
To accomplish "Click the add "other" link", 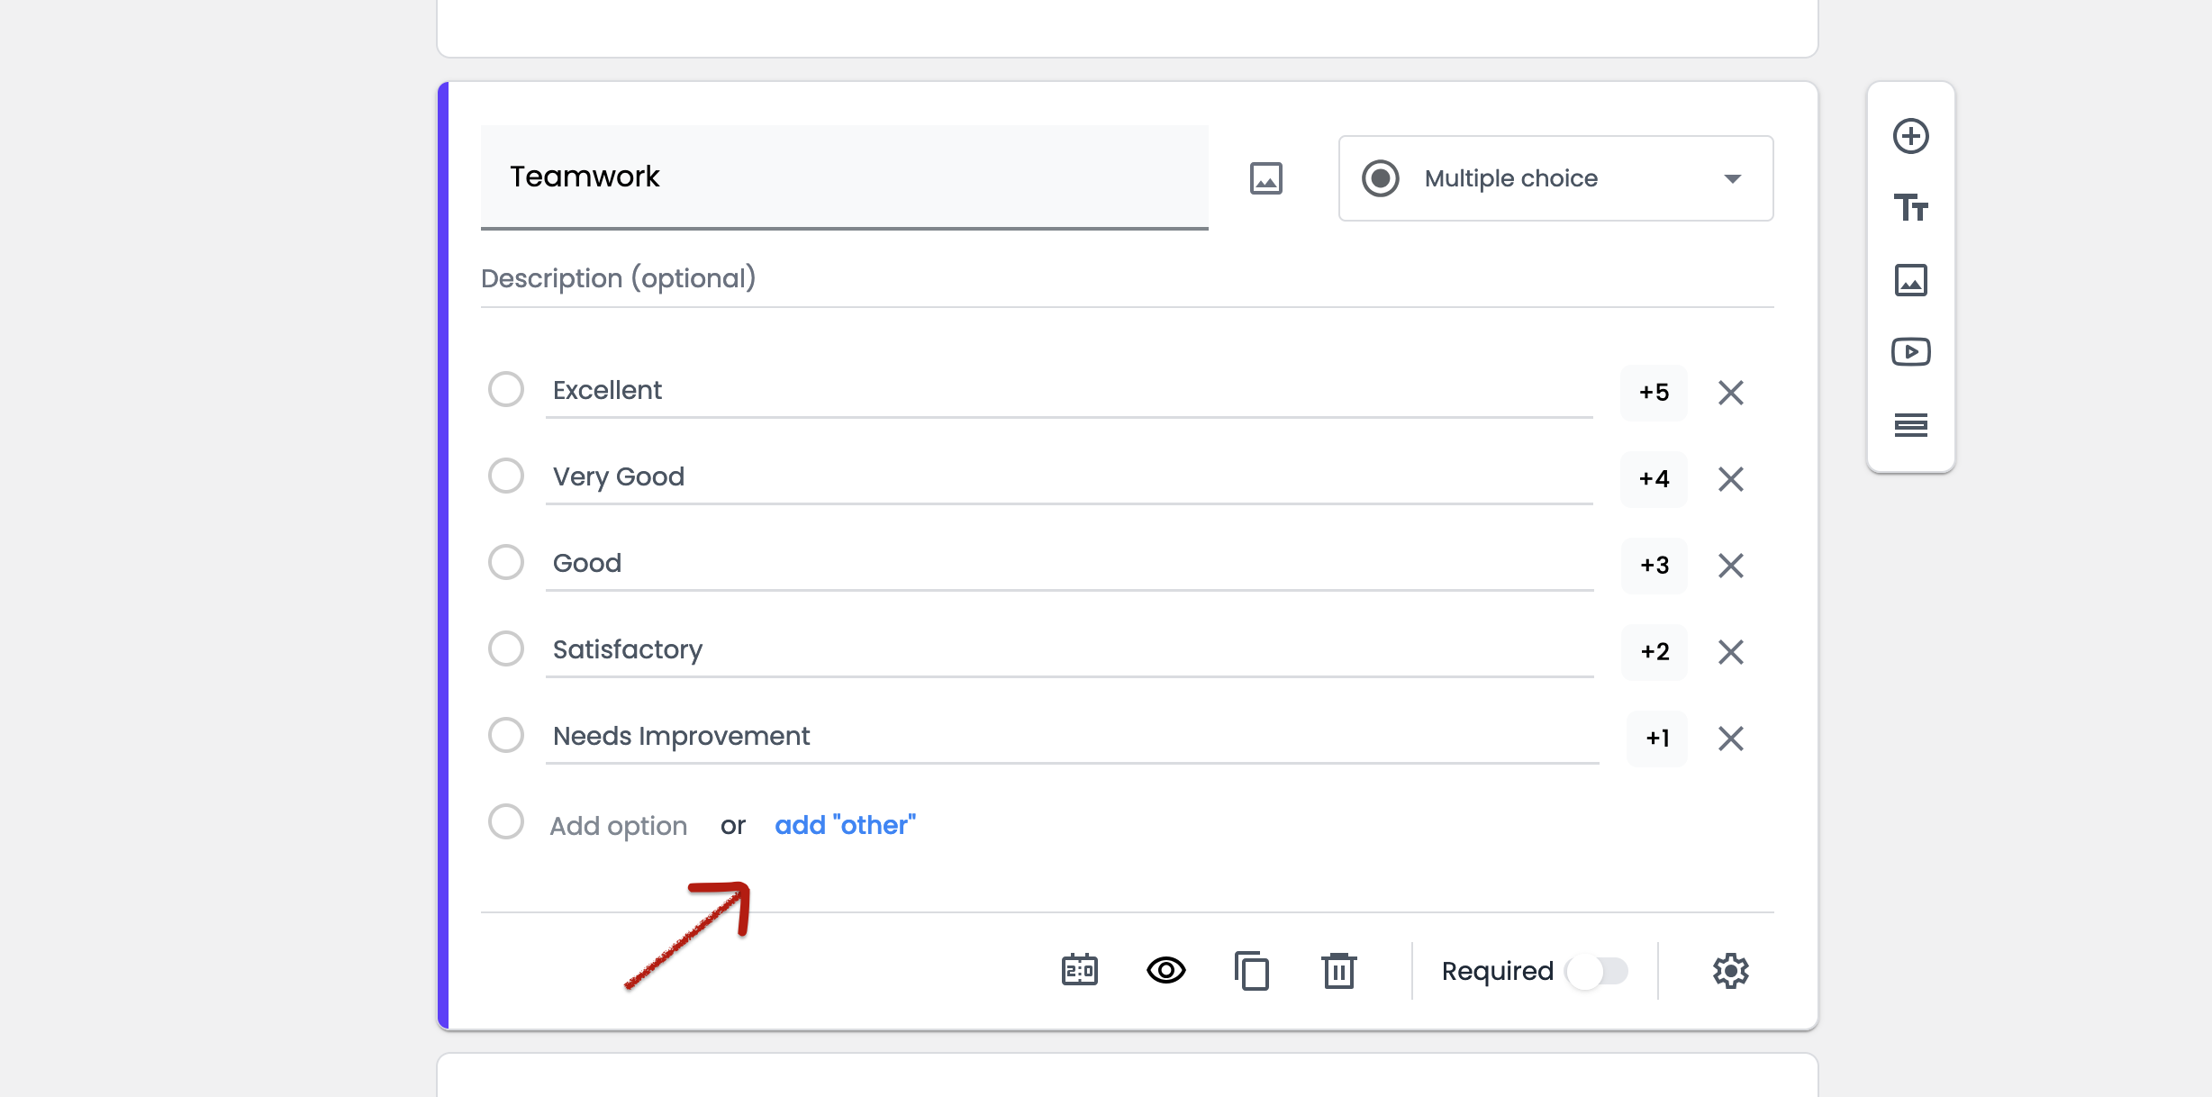I will (x=845, y=825).
